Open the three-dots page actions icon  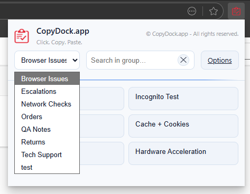pyautogui.click(x=192, y=11)
